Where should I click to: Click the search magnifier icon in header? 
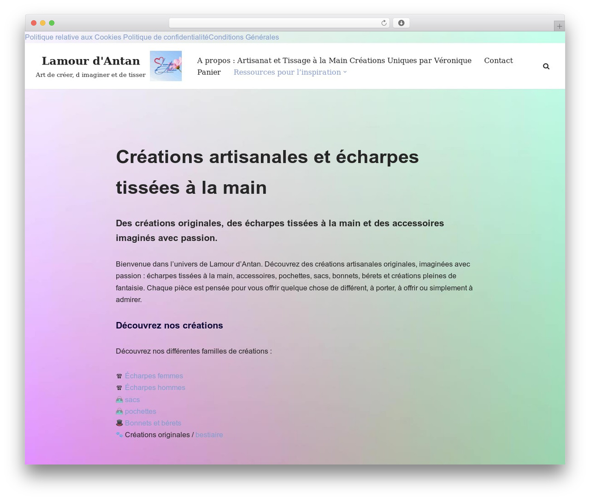(x=546, y=66)
